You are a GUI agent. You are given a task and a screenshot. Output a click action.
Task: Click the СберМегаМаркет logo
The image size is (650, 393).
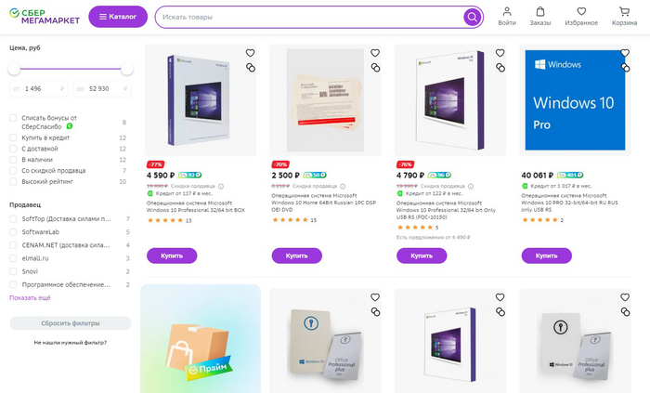(x=45, y=17)
